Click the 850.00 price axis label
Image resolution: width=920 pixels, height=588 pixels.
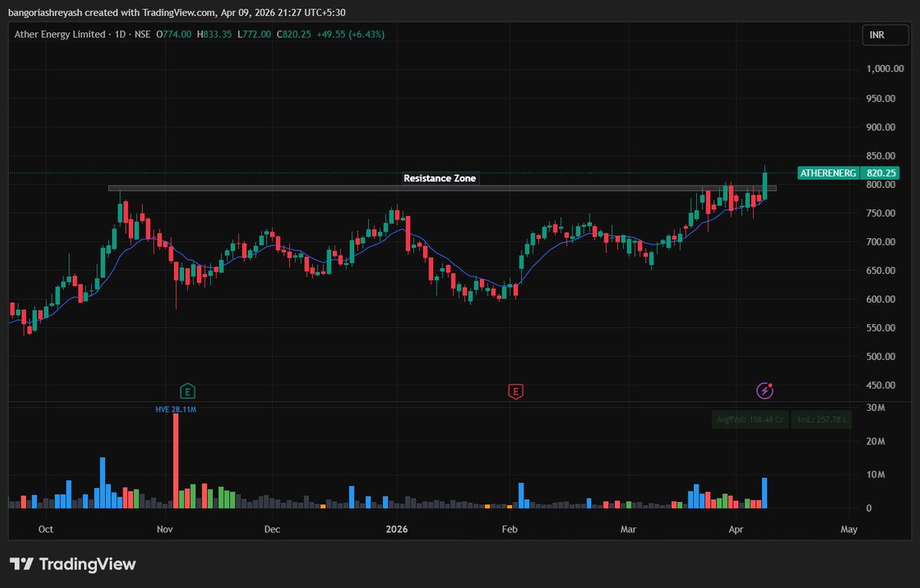882,156
